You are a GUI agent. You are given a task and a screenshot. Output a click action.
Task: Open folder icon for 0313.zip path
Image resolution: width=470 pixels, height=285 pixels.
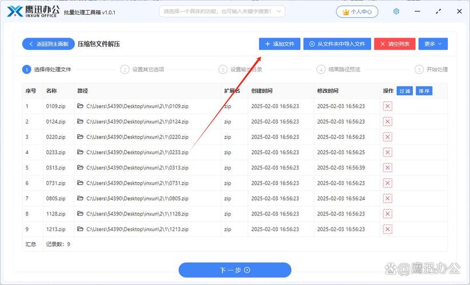[80, 168]
